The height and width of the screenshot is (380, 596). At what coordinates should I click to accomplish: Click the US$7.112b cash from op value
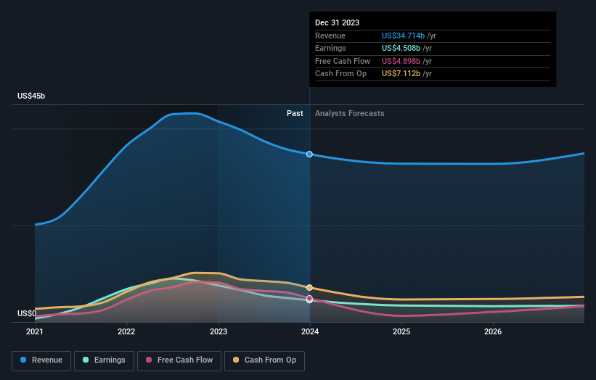tap(401, 74)
